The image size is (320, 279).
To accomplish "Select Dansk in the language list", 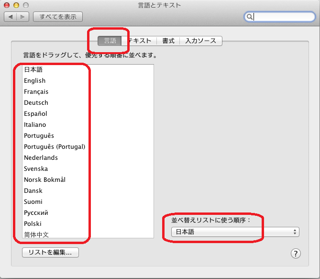I will coord(88,191).
